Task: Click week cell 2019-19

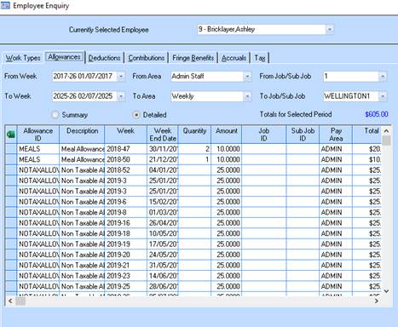Action: pyautogui.click(x=126, y=244)
